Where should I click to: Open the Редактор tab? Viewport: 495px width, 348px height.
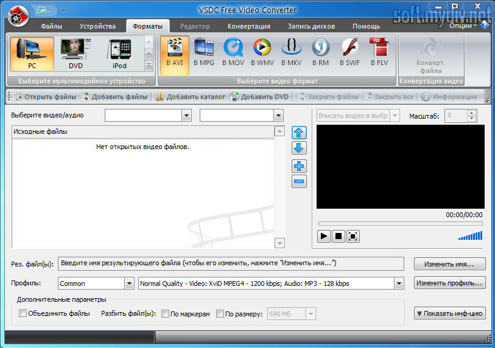(x=195, y=26)
